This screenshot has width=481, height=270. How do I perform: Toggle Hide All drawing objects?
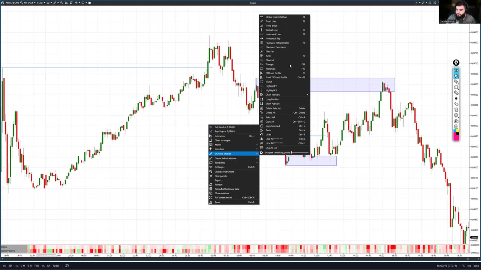tap(284, 143)
